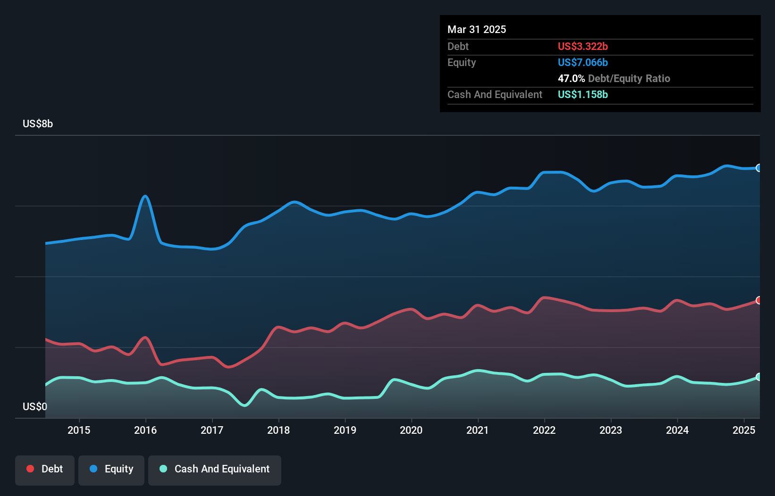775x496 pixels.
Task: Click the 2019 x-axis label
Action: pyautogui.click(x=345, y=430)
